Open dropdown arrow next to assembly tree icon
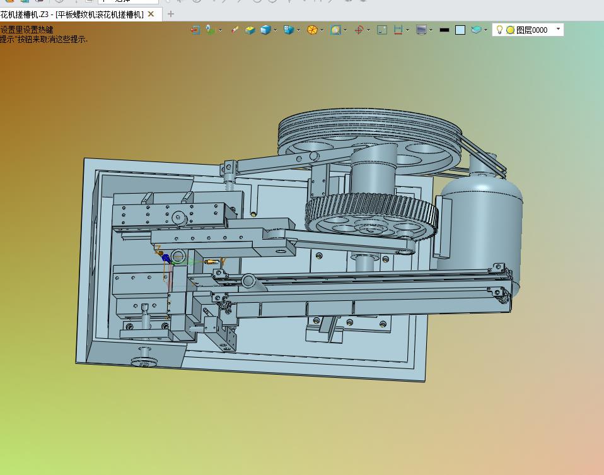 tap(220, 30)
